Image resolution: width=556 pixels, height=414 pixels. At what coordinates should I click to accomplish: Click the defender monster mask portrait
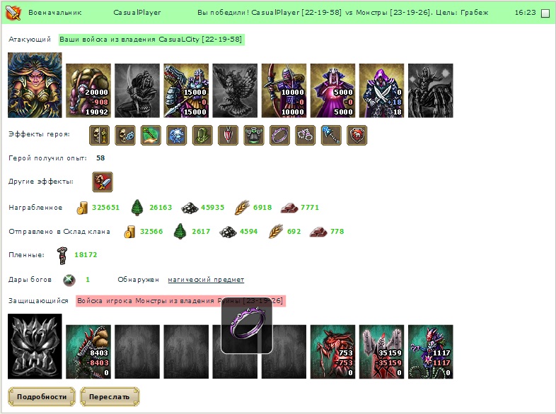[x=35, y=346]
